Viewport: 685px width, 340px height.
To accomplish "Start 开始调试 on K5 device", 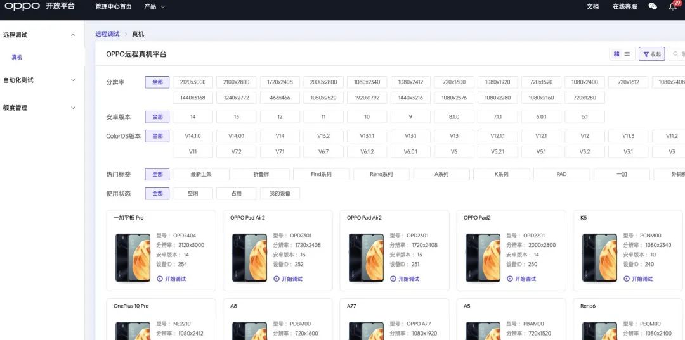I will point(638,279).
